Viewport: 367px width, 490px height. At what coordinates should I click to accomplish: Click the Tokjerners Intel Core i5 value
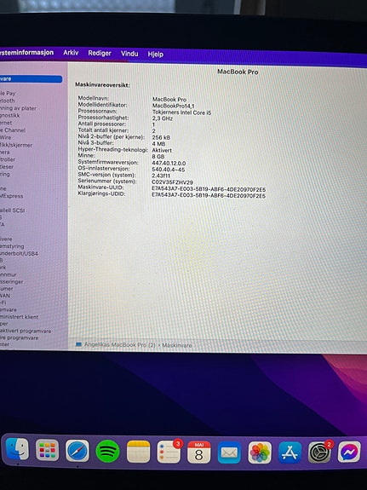coord(181,112)
